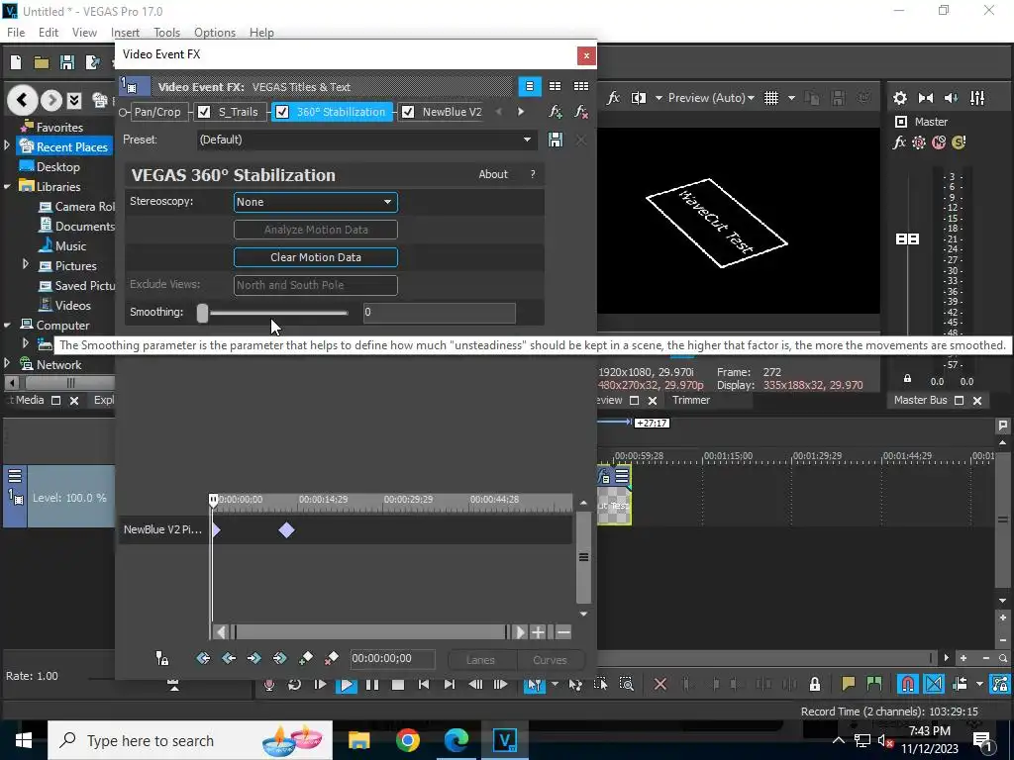
Task: Click First Keyframe button in FX window
Action: pos(203,658)
